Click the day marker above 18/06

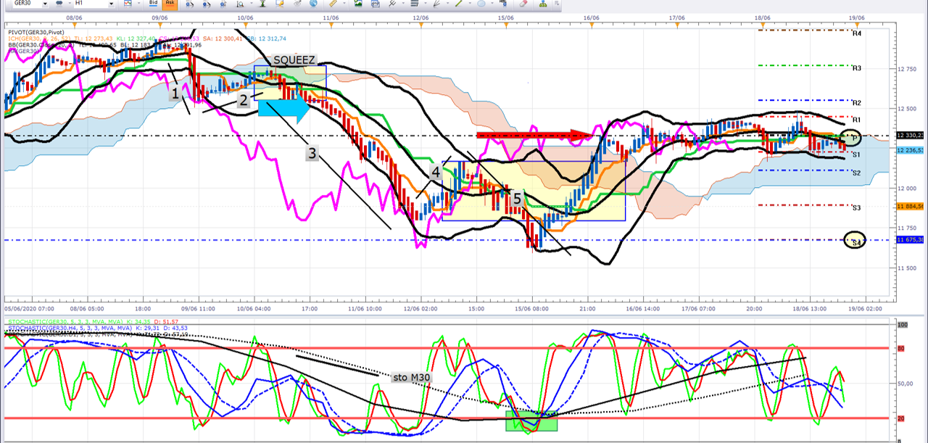click(x=763, y=25)
